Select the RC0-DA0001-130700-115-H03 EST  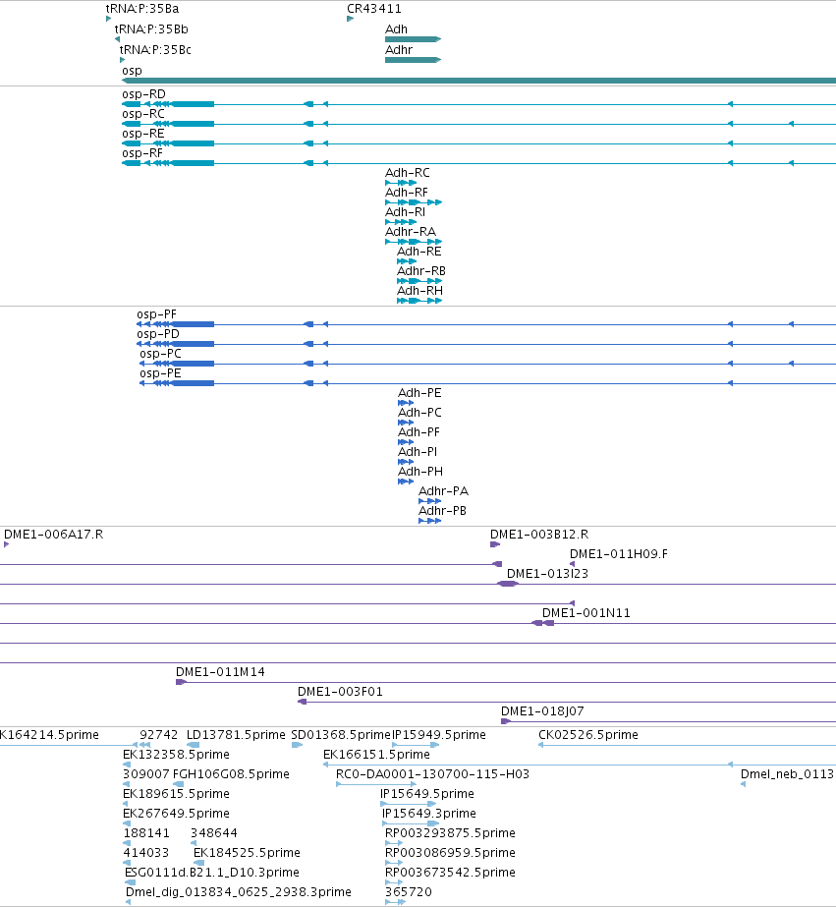point(376,785)
